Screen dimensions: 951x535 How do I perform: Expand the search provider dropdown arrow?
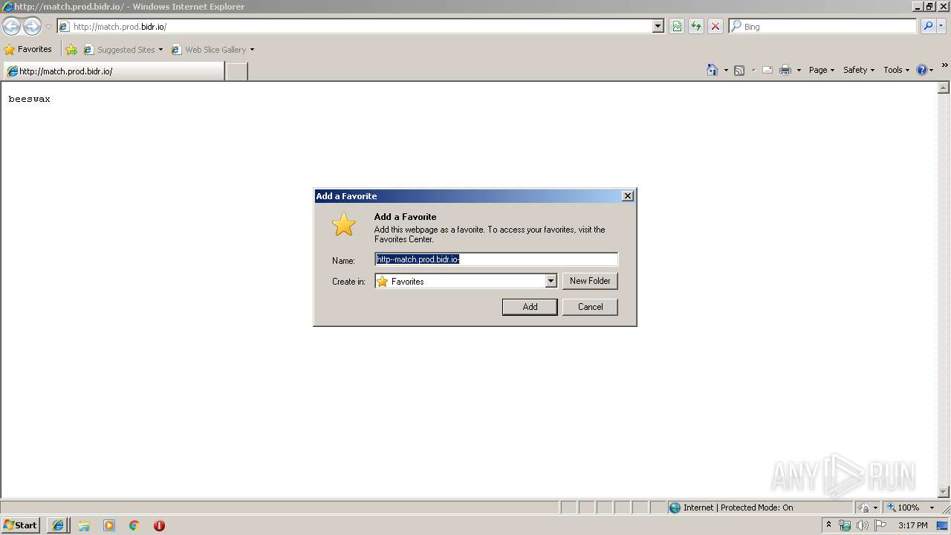(941, 26)
